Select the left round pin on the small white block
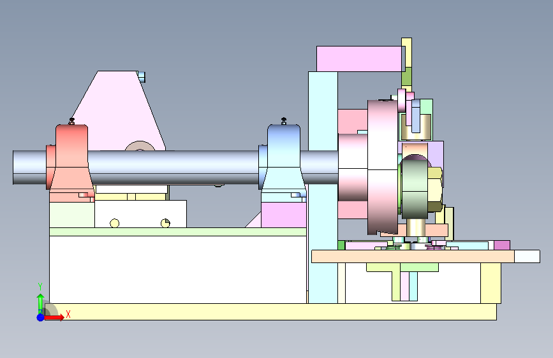The width and height of the screenshot is (553, 358). point(115,224)
